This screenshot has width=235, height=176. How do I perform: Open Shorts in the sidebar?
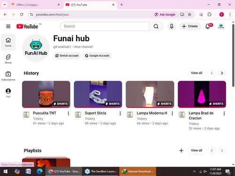(8, 59)
